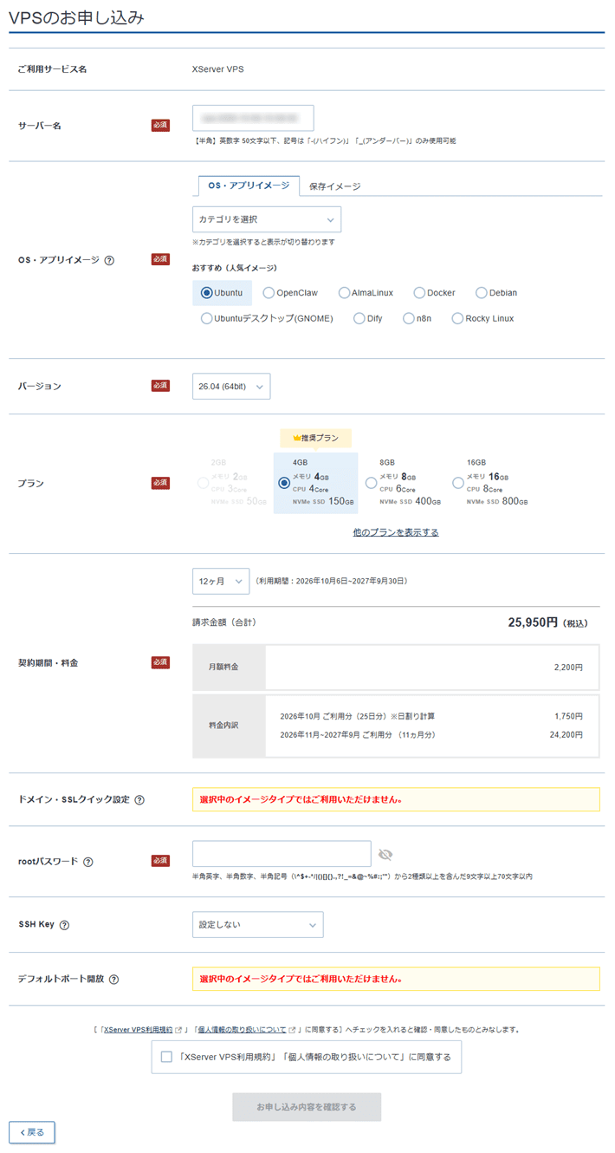Click the default port unavailable notice
The image size is (615, 1153).
pos(396,980)
